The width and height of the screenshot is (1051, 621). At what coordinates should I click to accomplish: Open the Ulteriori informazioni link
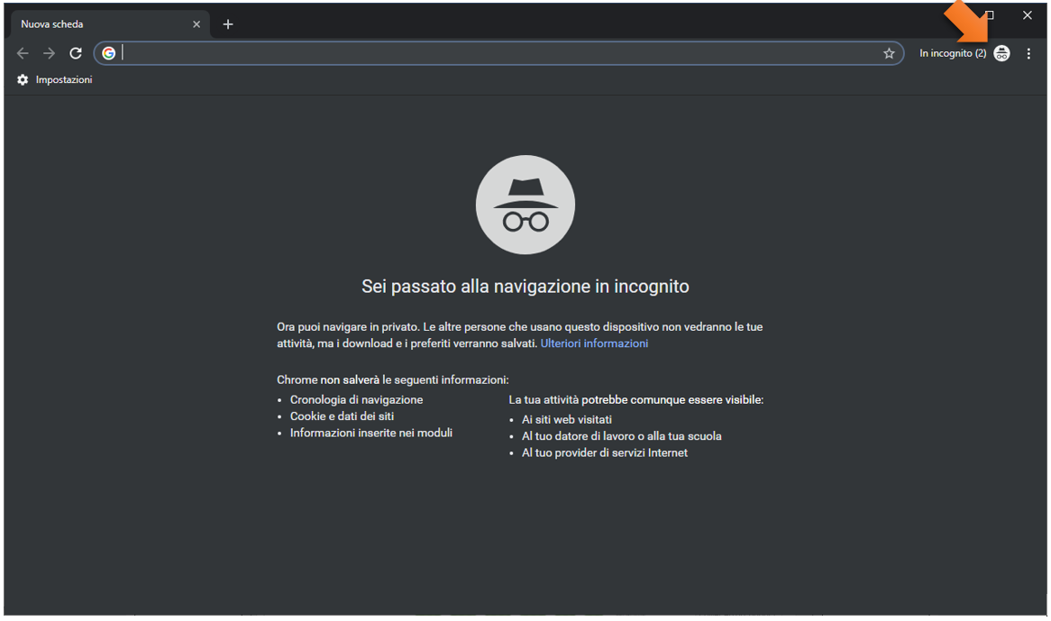point(594,343)
